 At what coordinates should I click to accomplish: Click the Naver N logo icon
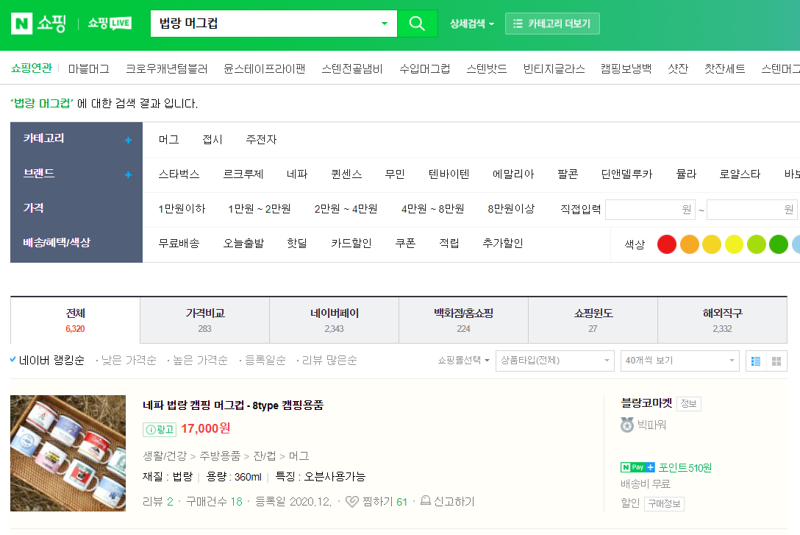pos(21,24)
